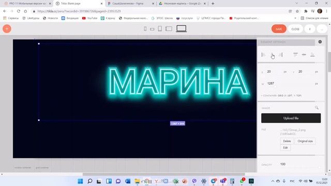Click the browser back arrow
The width and height of the screenshot is (331, 186).
(x=5, y=11)
